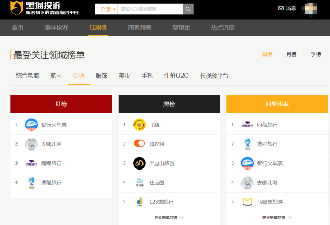The image size is (330, 225).
Task: Click the 红榜 red header
Action: pyautogui.click(x=61, y=104)
